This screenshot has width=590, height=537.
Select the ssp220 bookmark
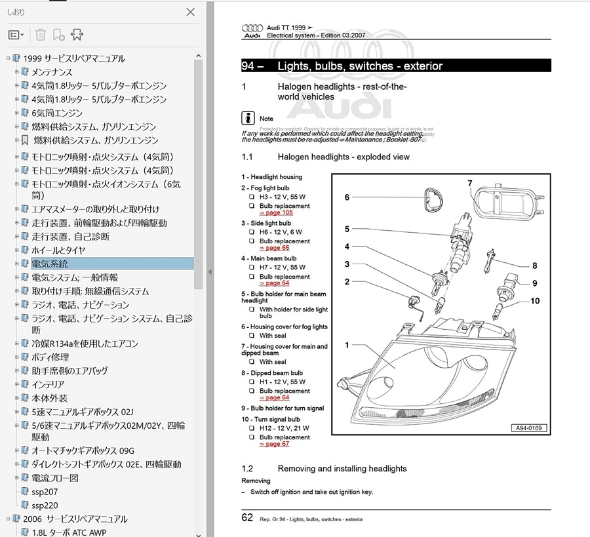point(45,506)
